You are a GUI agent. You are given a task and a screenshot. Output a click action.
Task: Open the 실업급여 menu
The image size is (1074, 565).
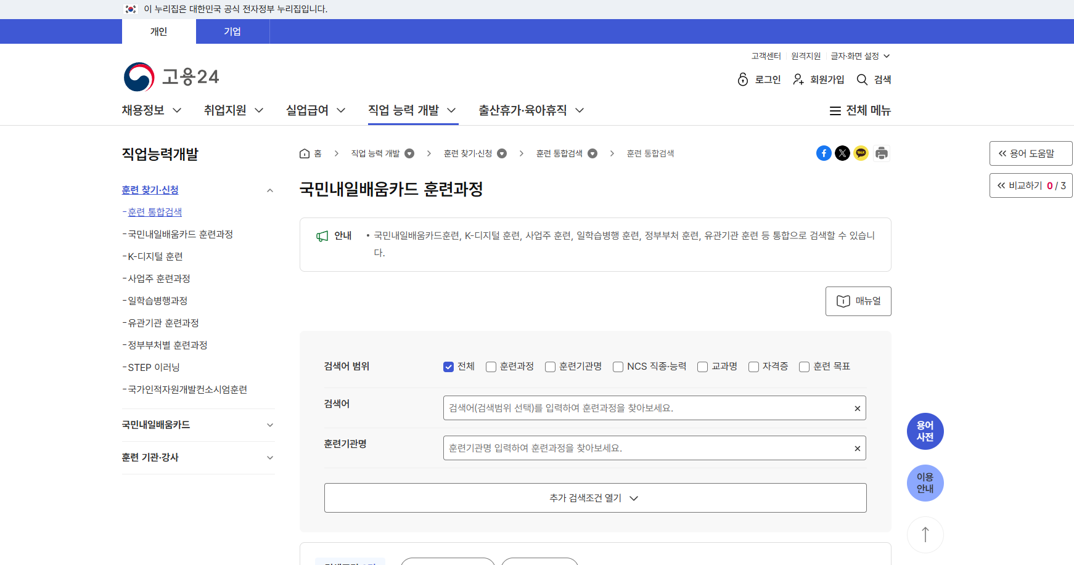pyautogui.click(x=315, y=110)
